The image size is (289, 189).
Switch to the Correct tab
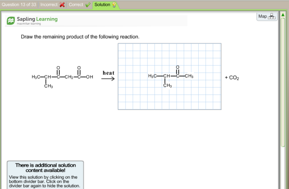click(79, 5)
